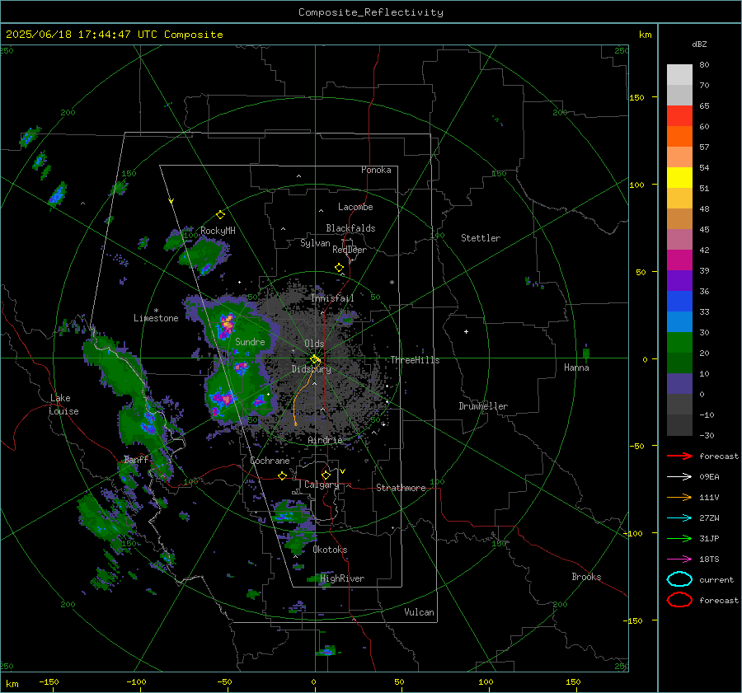Click the Strathmore label
The height and width of the screenshot is (693, 742).
pyautogui.click(x=401, y=488)
